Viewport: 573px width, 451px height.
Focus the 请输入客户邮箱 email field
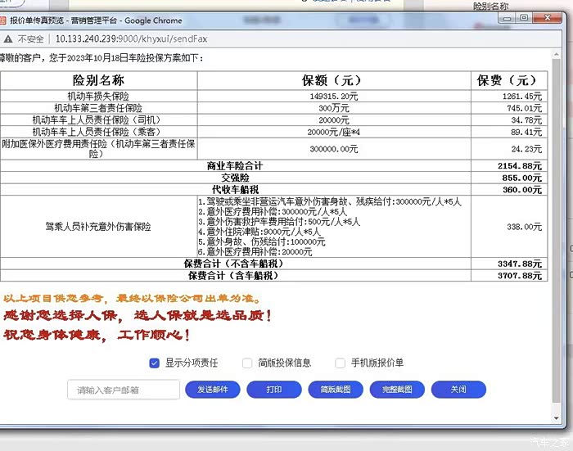(124, 390)
